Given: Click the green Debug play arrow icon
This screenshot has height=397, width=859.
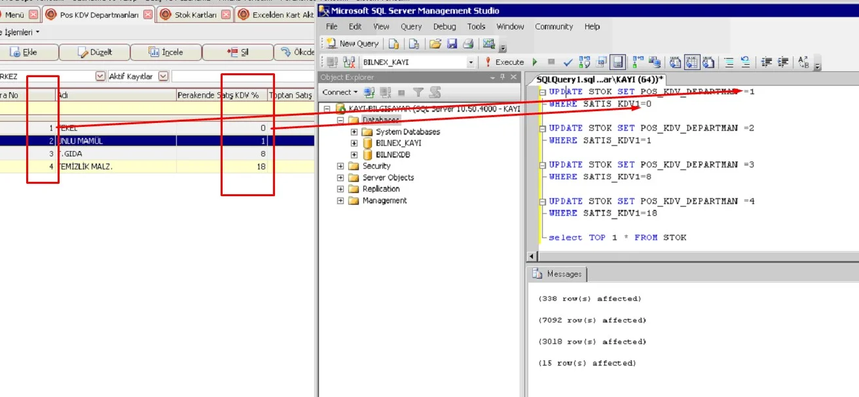Looking at the screenshot, I should pos(535,62).
